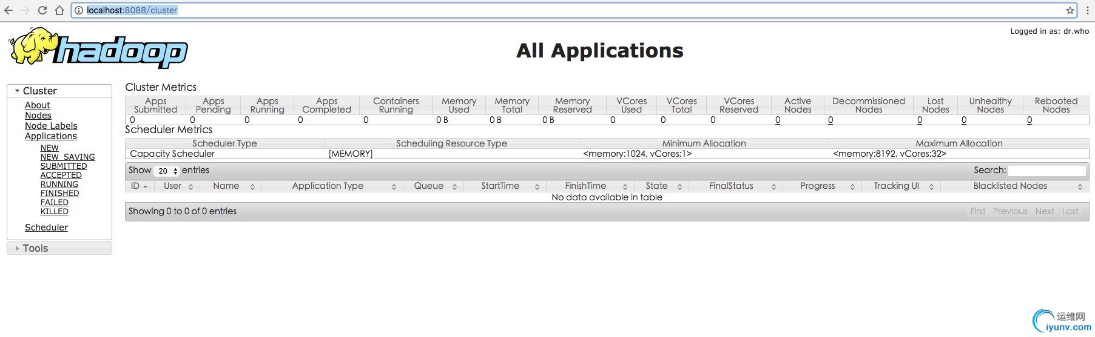
Task: Click the Next pagination button
Action: 1045,211
